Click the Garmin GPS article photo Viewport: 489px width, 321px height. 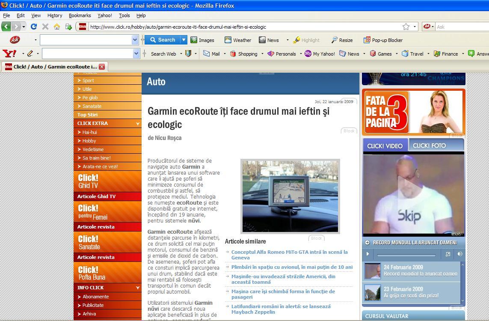point(290,196)
